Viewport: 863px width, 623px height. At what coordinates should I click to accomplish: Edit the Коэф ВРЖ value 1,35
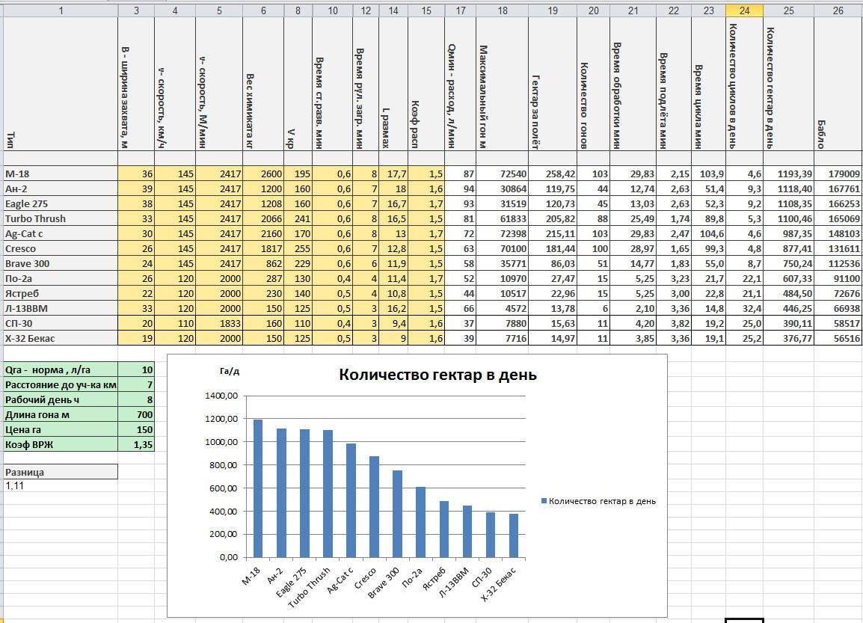click(x=136, y=444)
